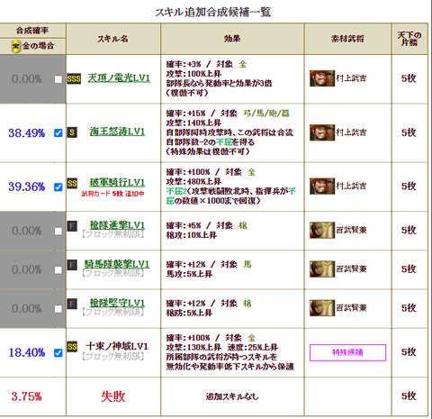Click the 金の場合 header label

[x=38, y=46]
